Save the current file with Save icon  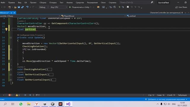(x=19, y=7)
